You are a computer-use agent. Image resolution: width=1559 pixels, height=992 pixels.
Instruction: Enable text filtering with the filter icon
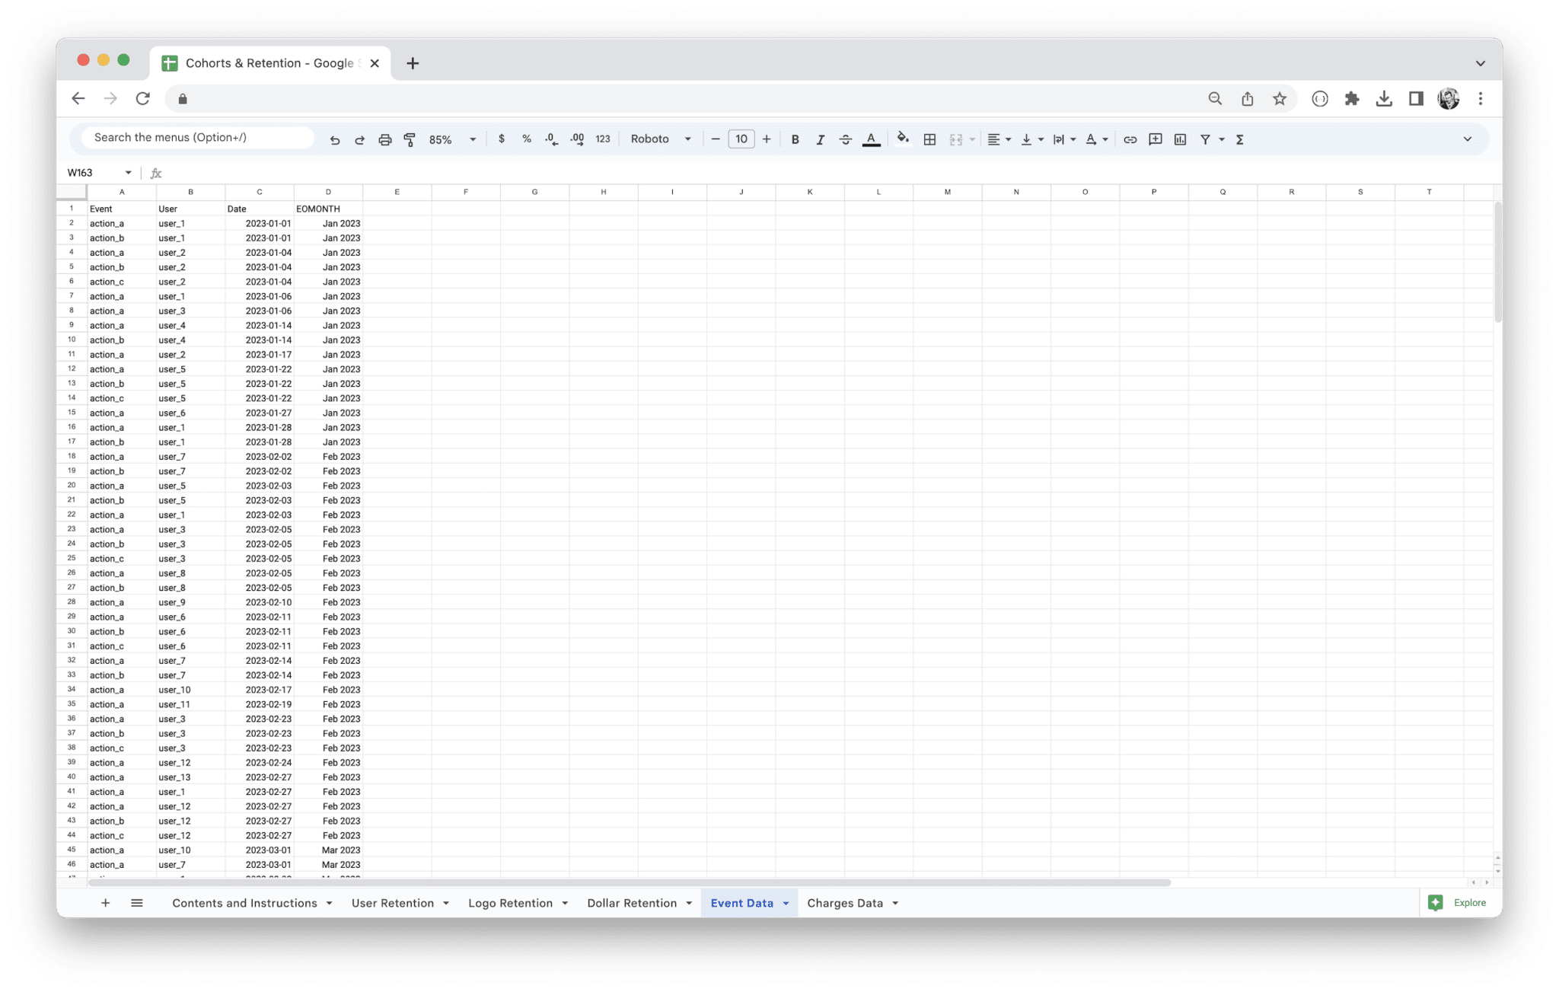(1207, 139)
